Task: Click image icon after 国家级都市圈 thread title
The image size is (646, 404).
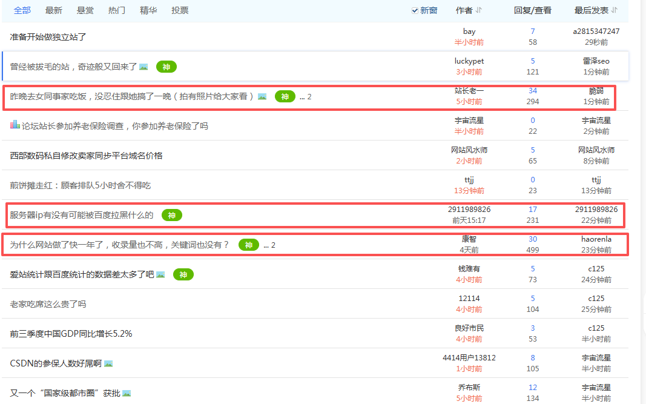Action: (x=127, y=393)
